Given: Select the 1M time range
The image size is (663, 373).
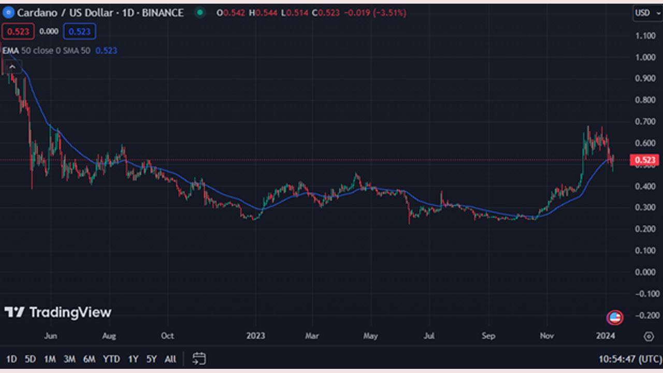Looking at the screenshot, I should pyautogui.click(x=50, y=358).
